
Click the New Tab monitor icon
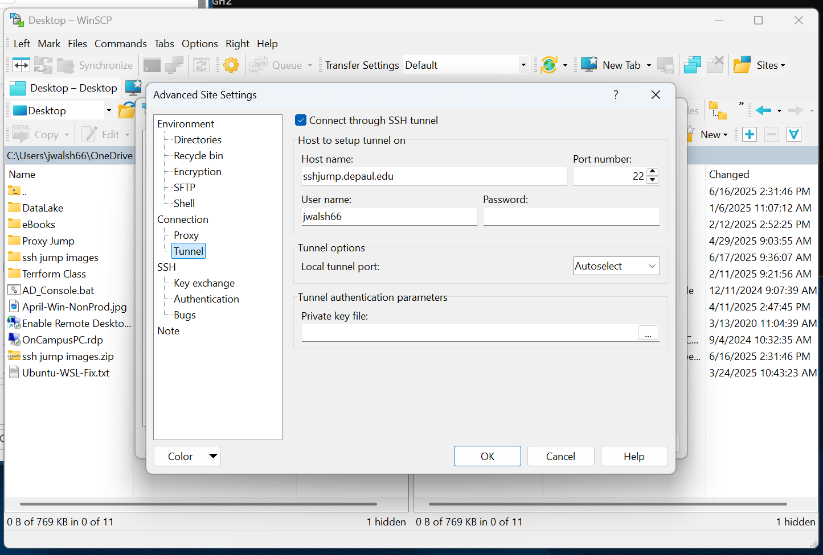589,65
